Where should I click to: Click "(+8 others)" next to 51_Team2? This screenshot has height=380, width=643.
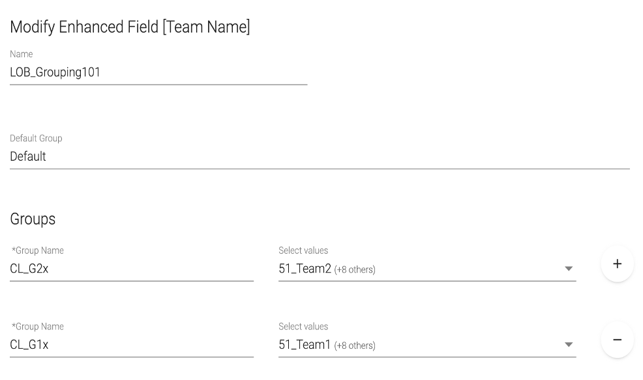tap(355, 270)
